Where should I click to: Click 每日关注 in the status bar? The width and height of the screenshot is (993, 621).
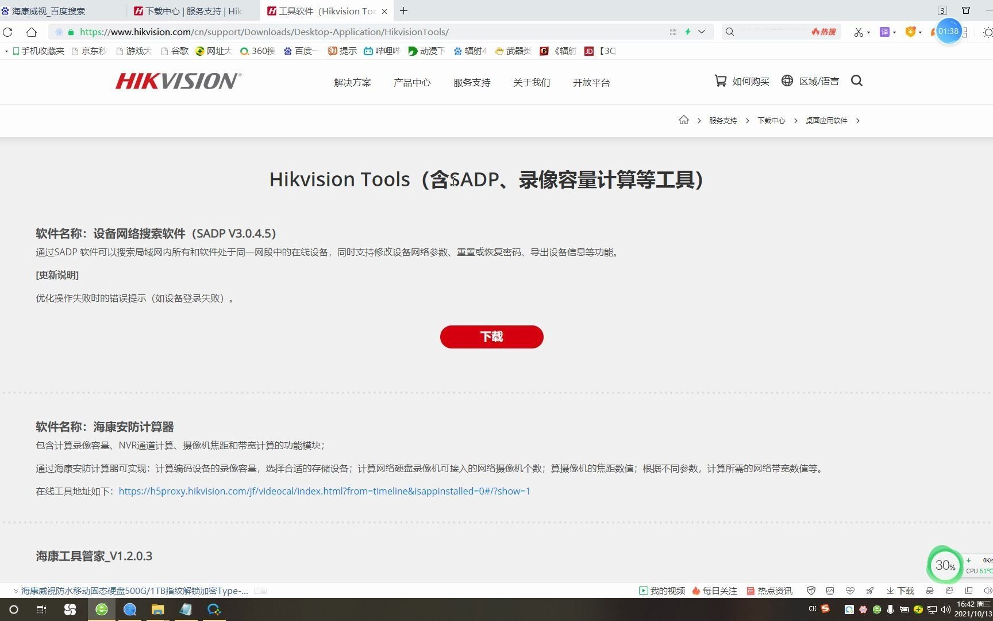(x=714, y=591)
